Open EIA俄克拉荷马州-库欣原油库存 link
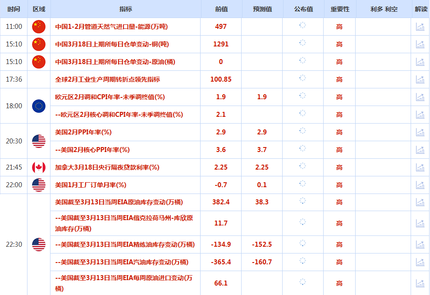 [x=124, y=223]
